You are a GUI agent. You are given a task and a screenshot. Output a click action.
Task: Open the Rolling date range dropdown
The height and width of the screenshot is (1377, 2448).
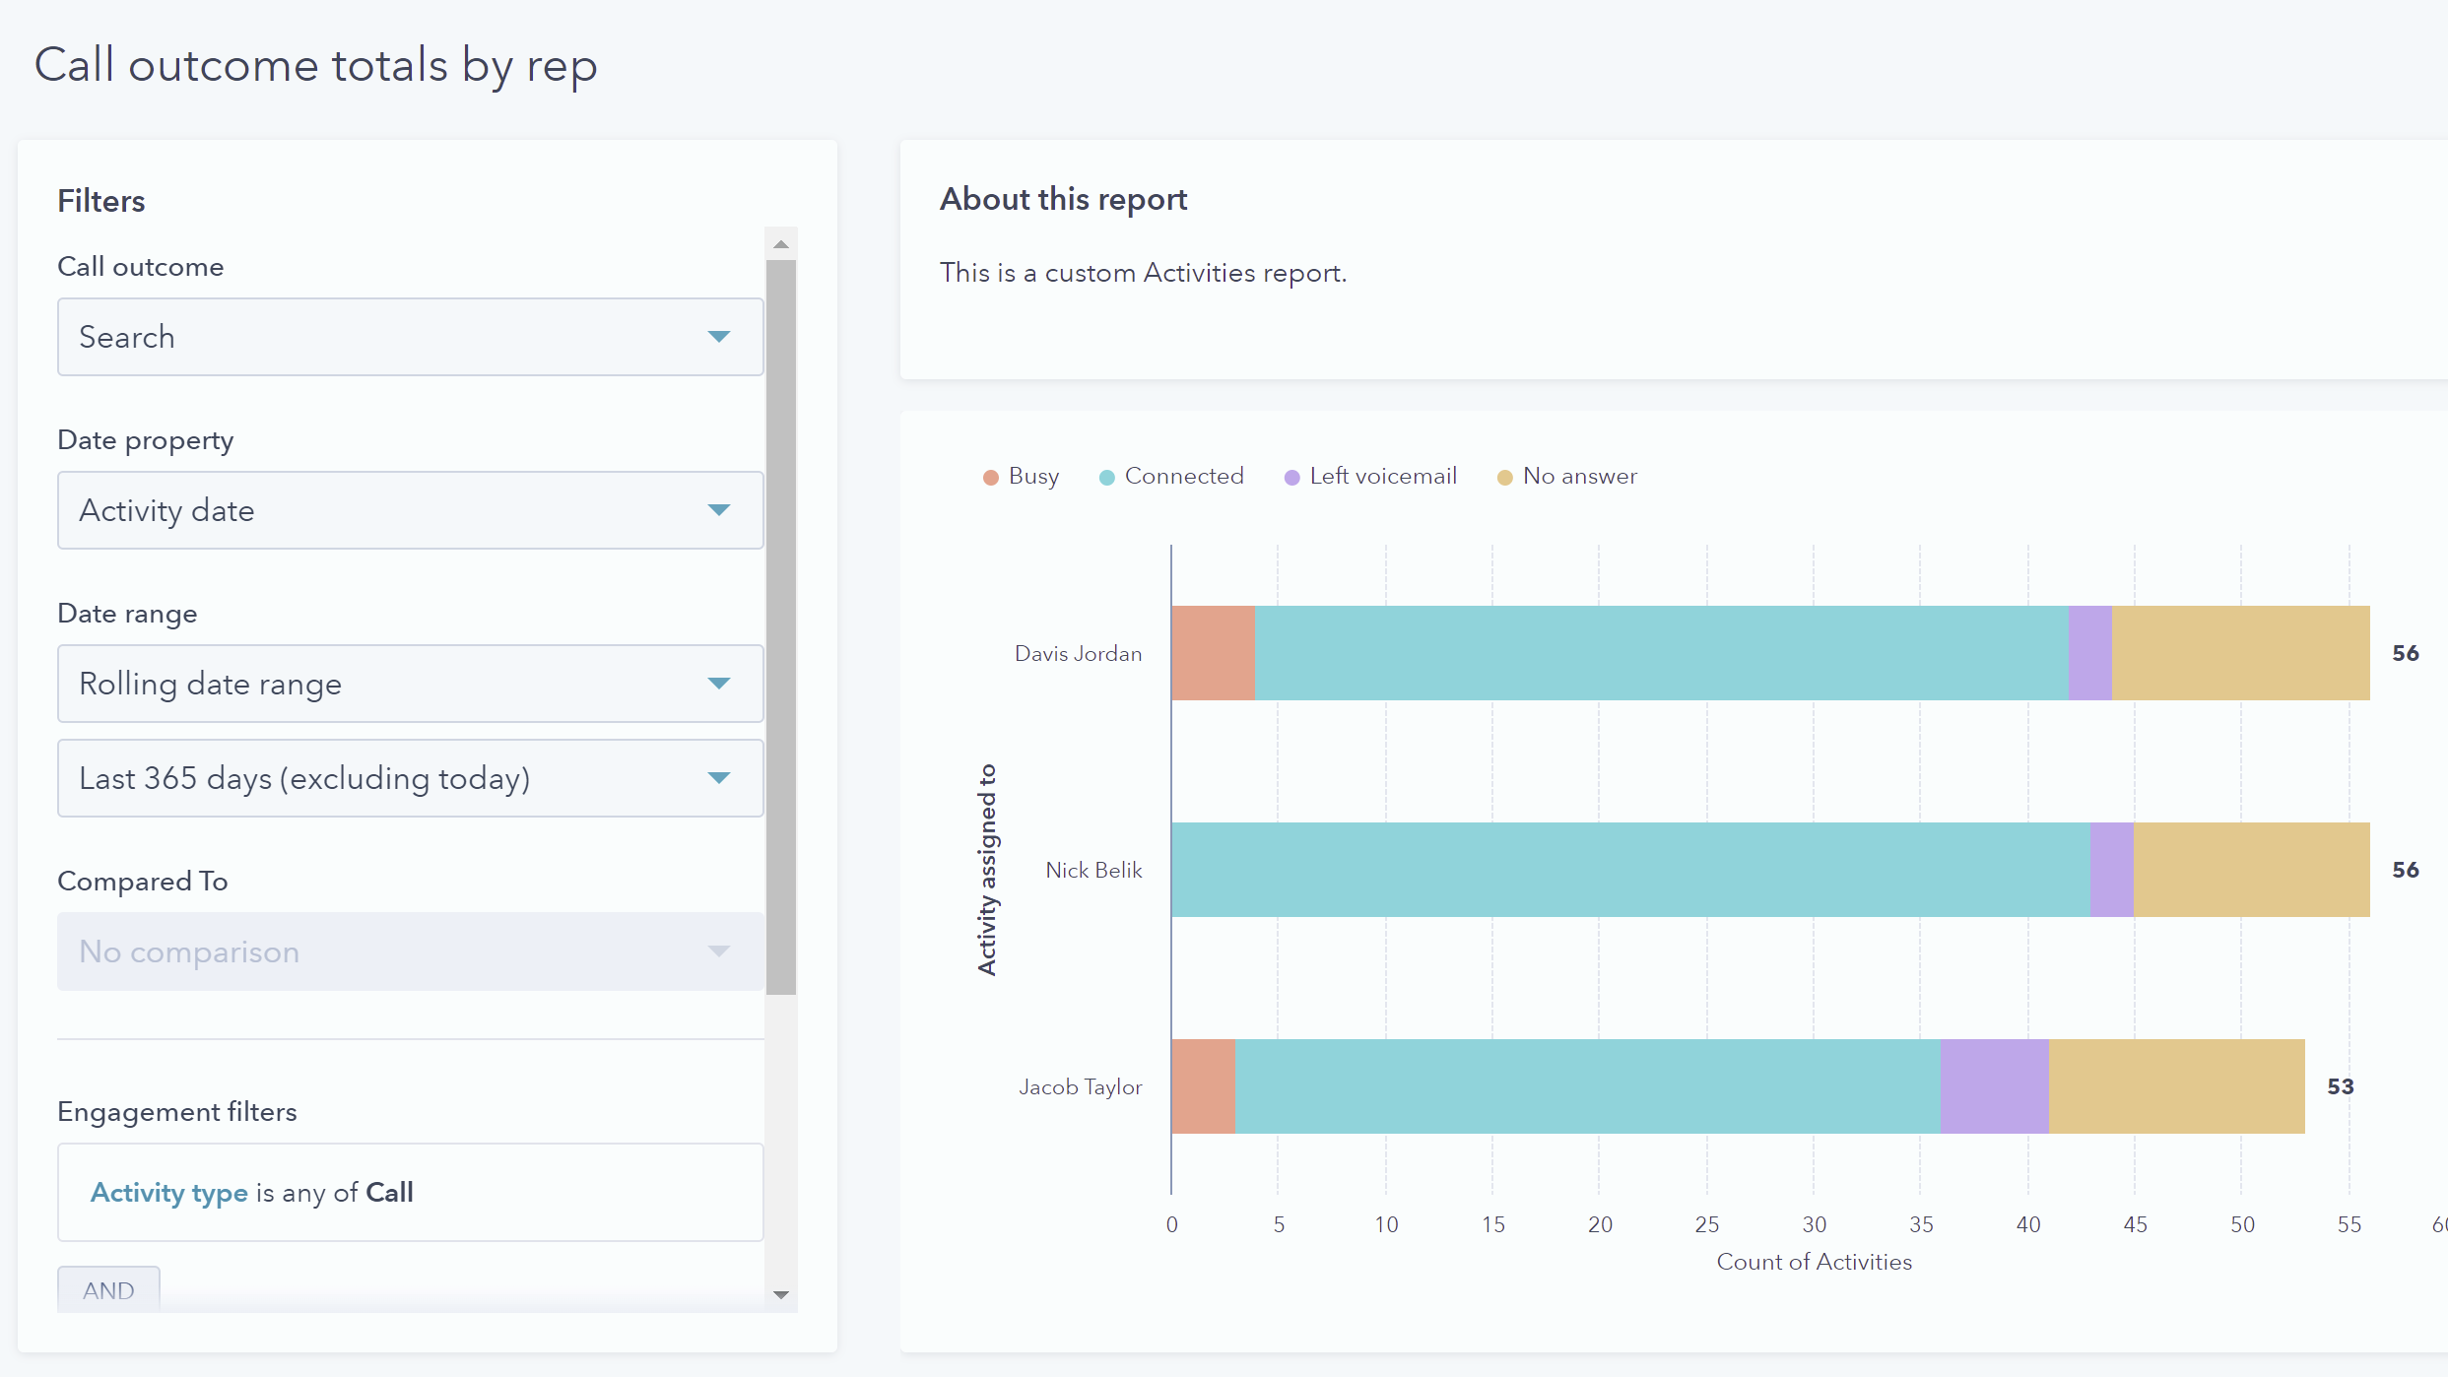(x=410, y=684)
